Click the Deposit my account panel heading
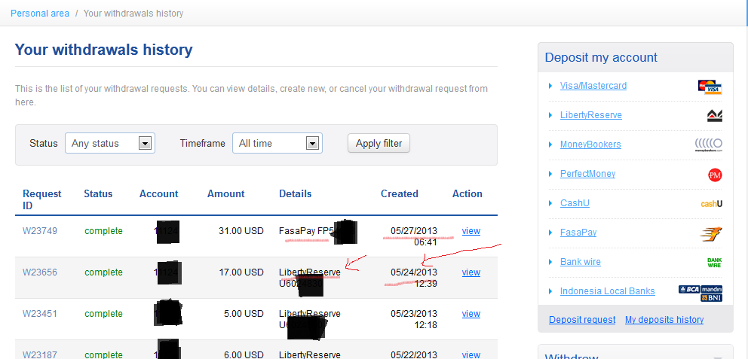Viewport: 748px width, 359px height. click(601, 58)
